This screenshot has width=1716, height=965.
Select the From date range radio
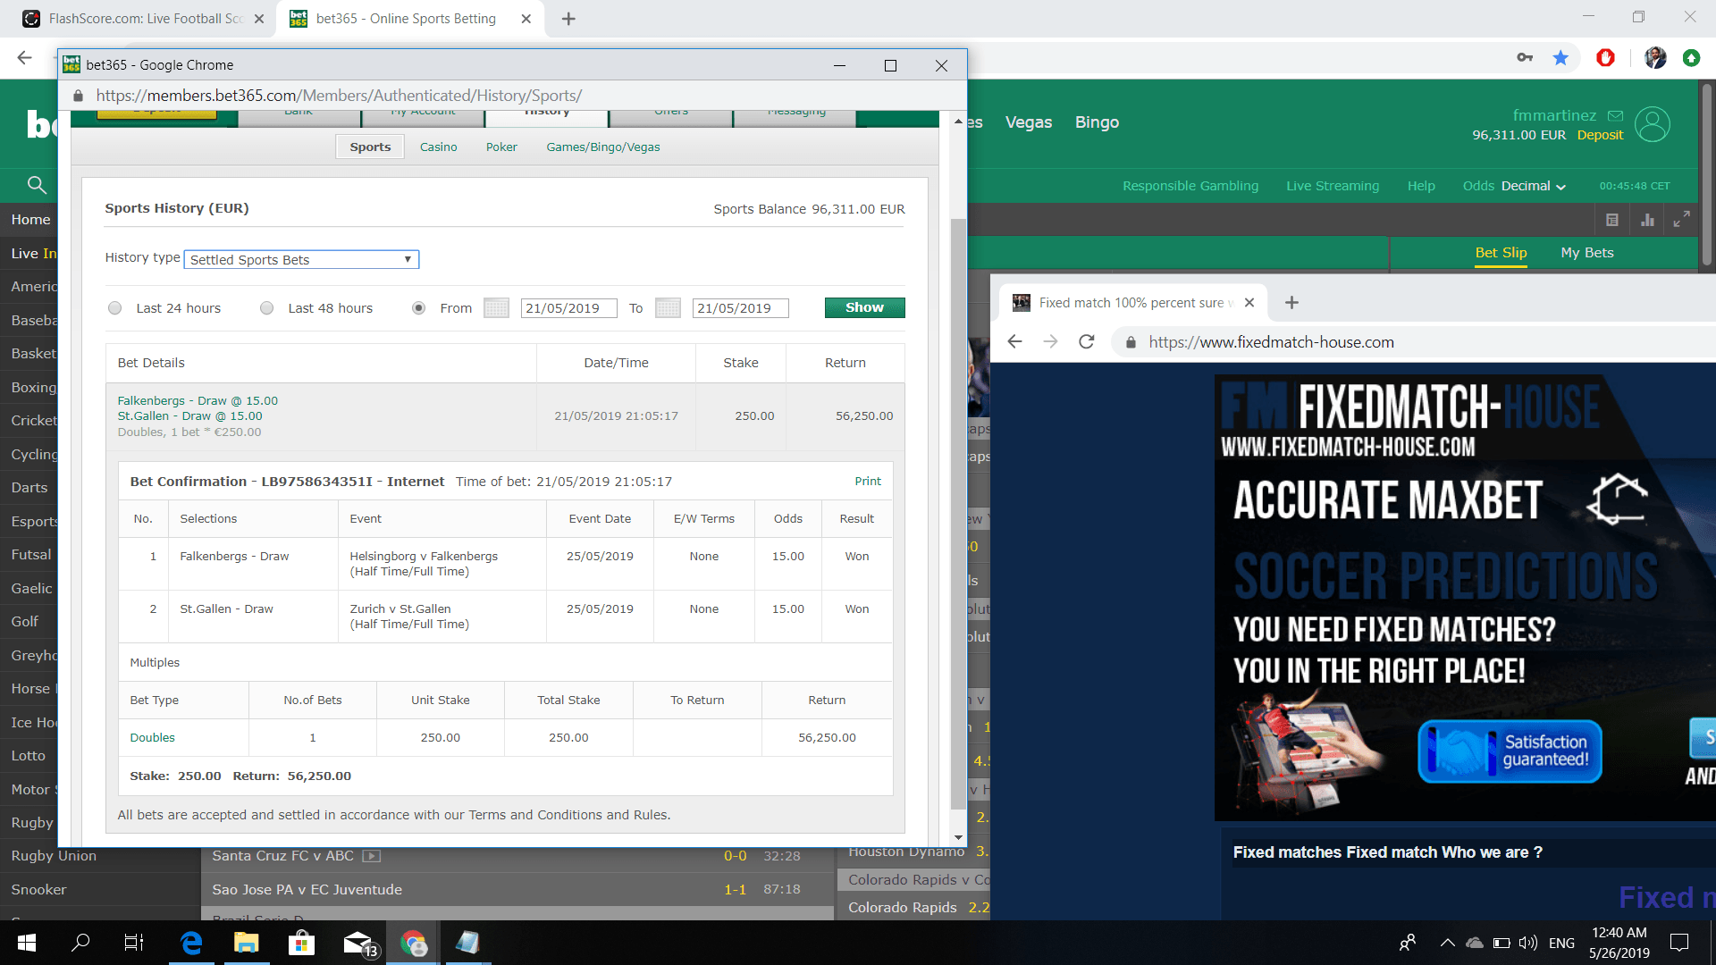[418, 308]
